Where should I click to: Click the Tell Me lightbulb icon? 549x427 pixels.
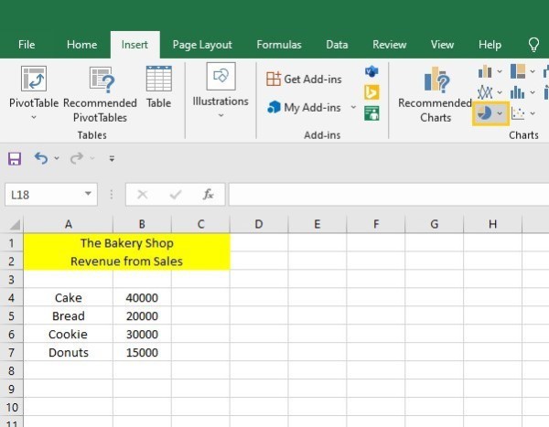533,45
